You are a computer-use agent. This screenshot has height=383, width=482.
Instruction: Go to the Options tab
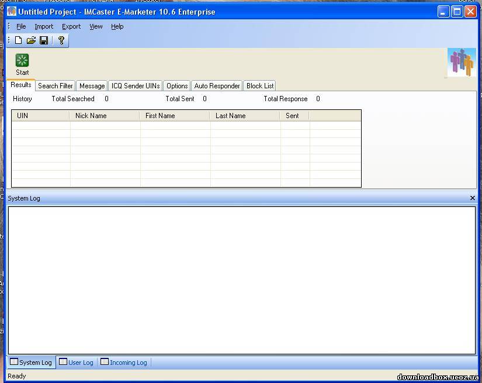(177, 86)
